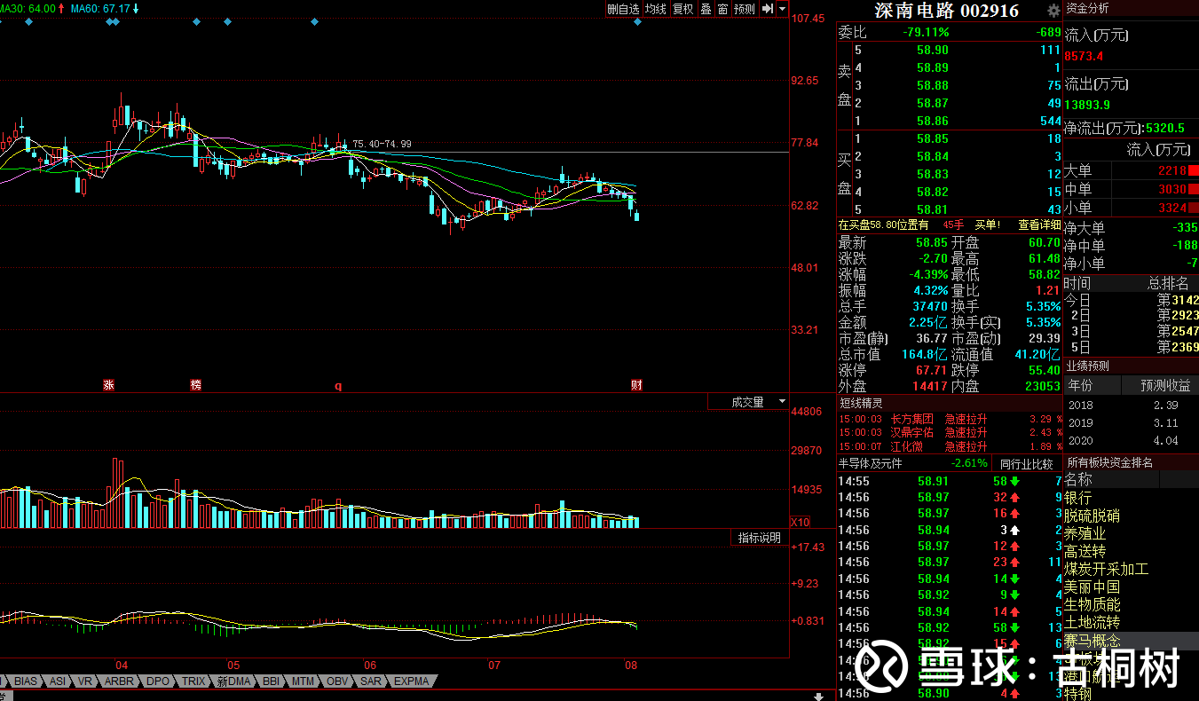The image size is (1199, 701).
Task: Open the 同行业比较 panel selector
Action: coord(1026,464)
